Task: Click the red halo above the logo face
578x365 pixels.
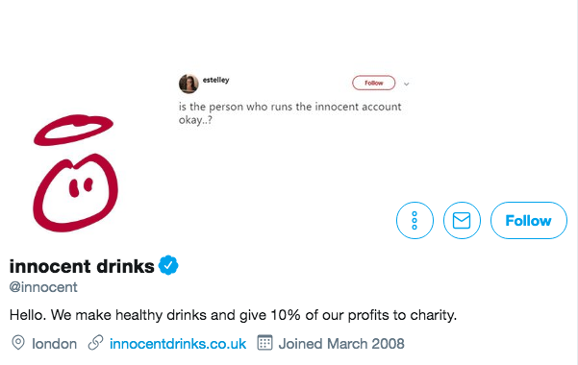Action: coord(73,130)
